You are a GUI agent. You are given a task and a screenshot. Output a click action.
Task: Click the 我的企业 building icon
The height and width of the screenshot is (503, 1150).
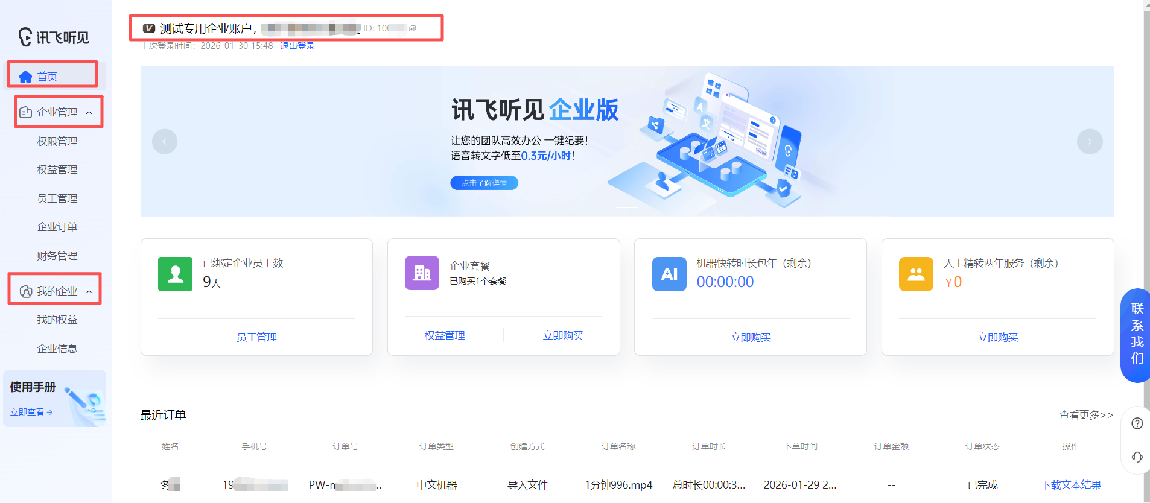25,291
